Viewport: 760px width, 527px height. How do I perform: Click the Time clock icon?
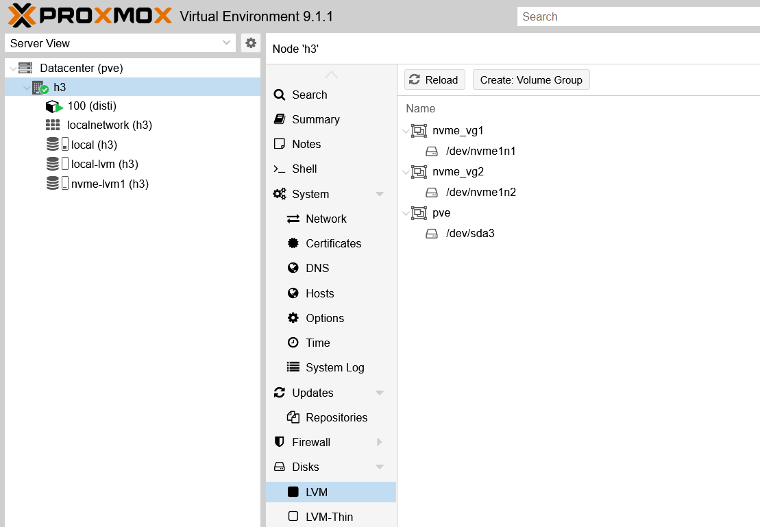point(293,343)
